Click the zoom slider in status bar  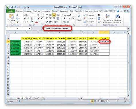click(116, 101)
